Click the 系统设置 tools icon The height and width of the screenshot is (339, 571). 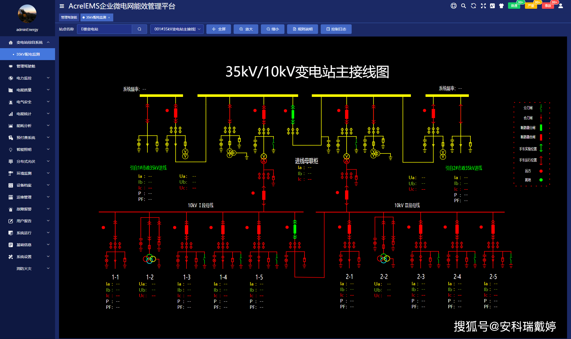11,257
